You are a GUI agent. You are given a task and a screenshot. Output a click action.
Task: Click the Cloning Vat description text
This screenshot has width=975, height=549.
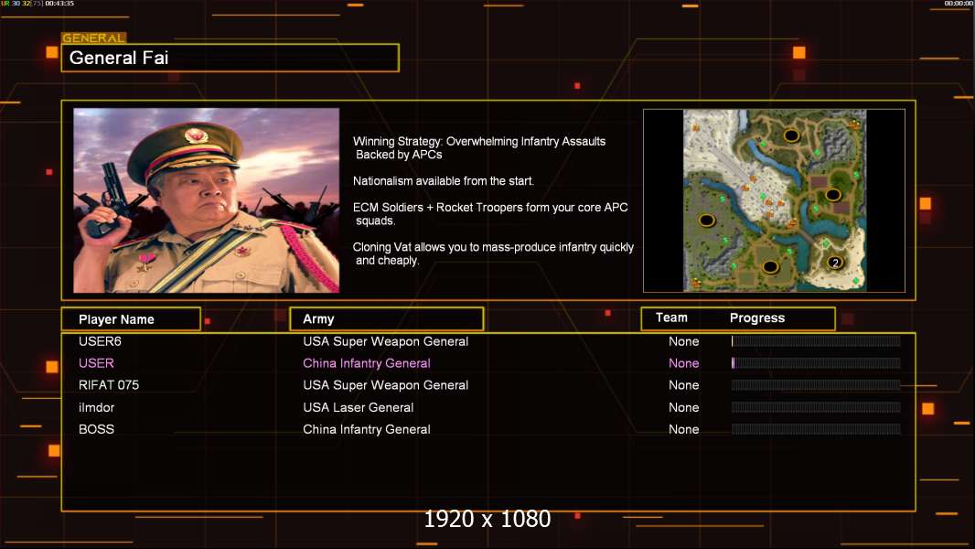click(x=493, y=253)
